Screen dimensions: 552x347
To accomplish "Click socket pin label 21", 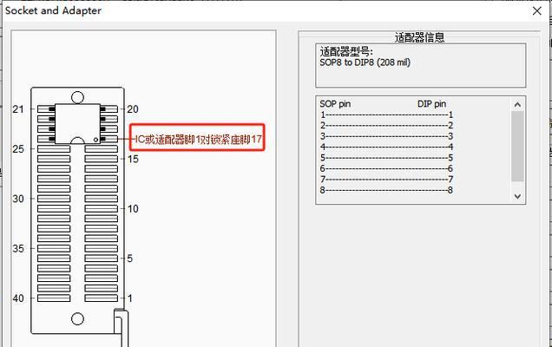I will (x=18, y=109).
